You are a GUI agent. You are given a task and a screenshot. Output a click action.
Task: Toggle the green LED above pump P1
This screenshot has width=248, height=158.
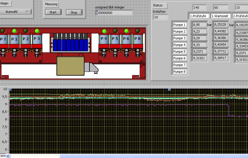14,31
